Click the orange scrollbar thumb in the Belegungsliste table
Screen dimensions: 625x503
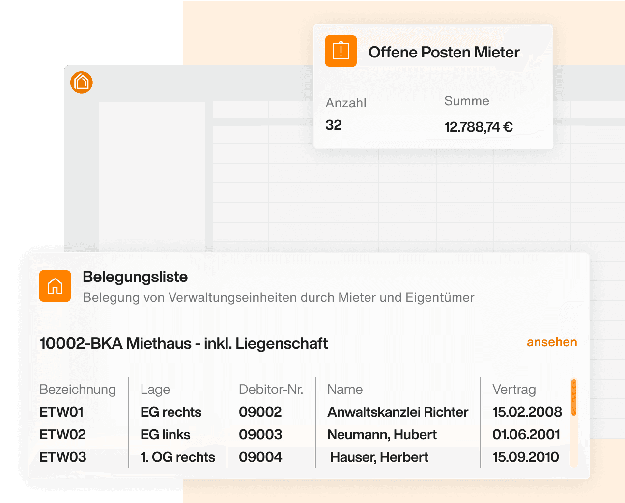pos(573,397)
